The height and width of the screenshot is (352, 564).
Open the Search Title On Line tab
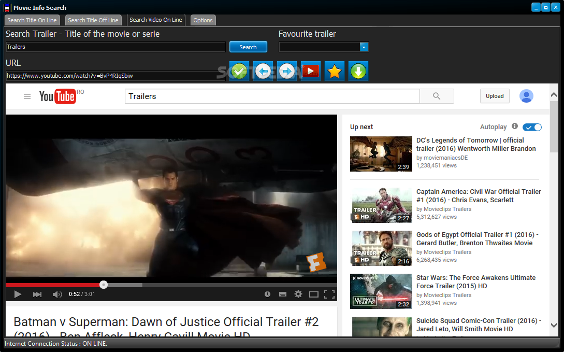[x=32, y=21]
